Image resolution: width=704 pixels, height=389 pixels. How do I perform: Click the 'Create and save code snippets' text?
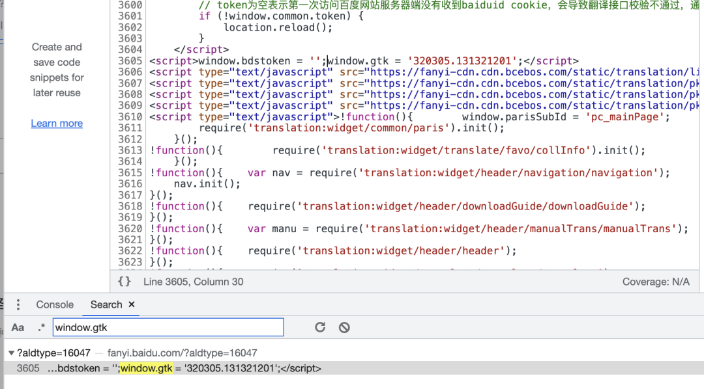pos(57,70)
